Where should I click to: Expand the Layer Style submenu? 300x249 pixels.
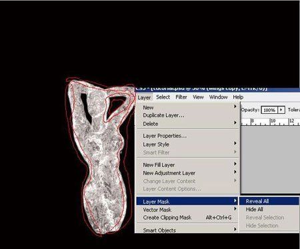pos(187,144)
